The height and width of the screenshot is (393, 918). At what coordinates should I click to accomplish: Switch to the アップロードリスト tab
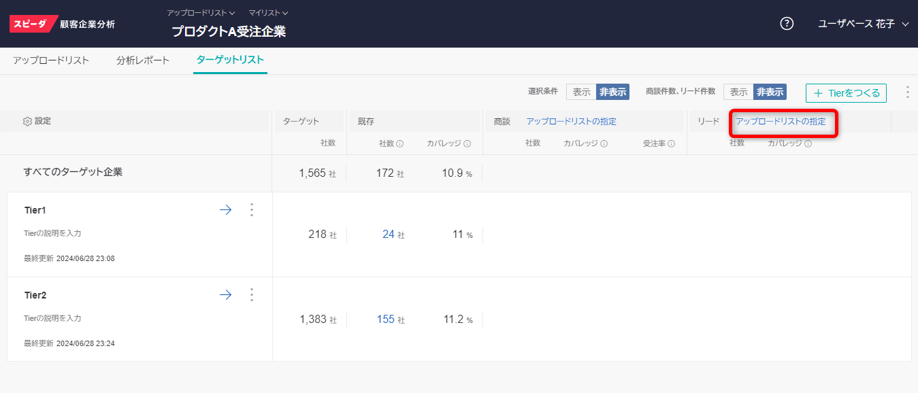point(51,60)
